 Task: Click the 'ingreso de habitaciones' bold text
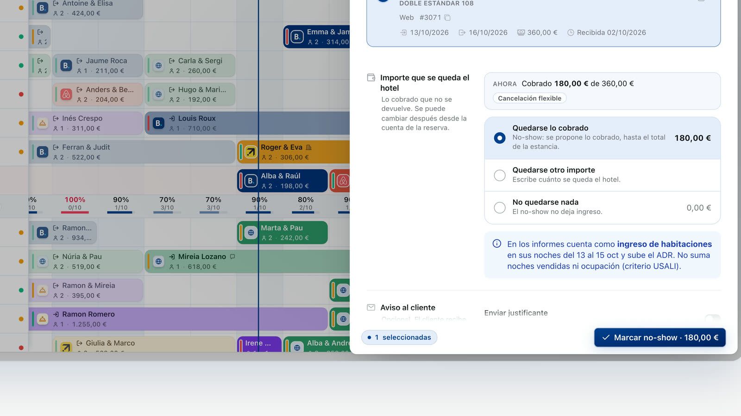[x=664, y=244]
